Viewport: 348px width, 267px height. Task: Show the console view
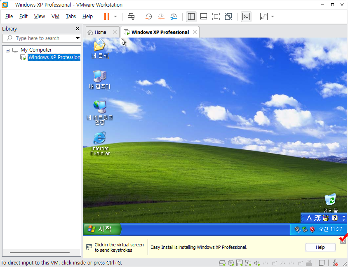[x=246, y=17]
